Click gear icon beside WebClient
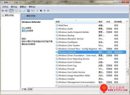The height and width of the screenshot is (95, 130). click(x=57, y=25)
